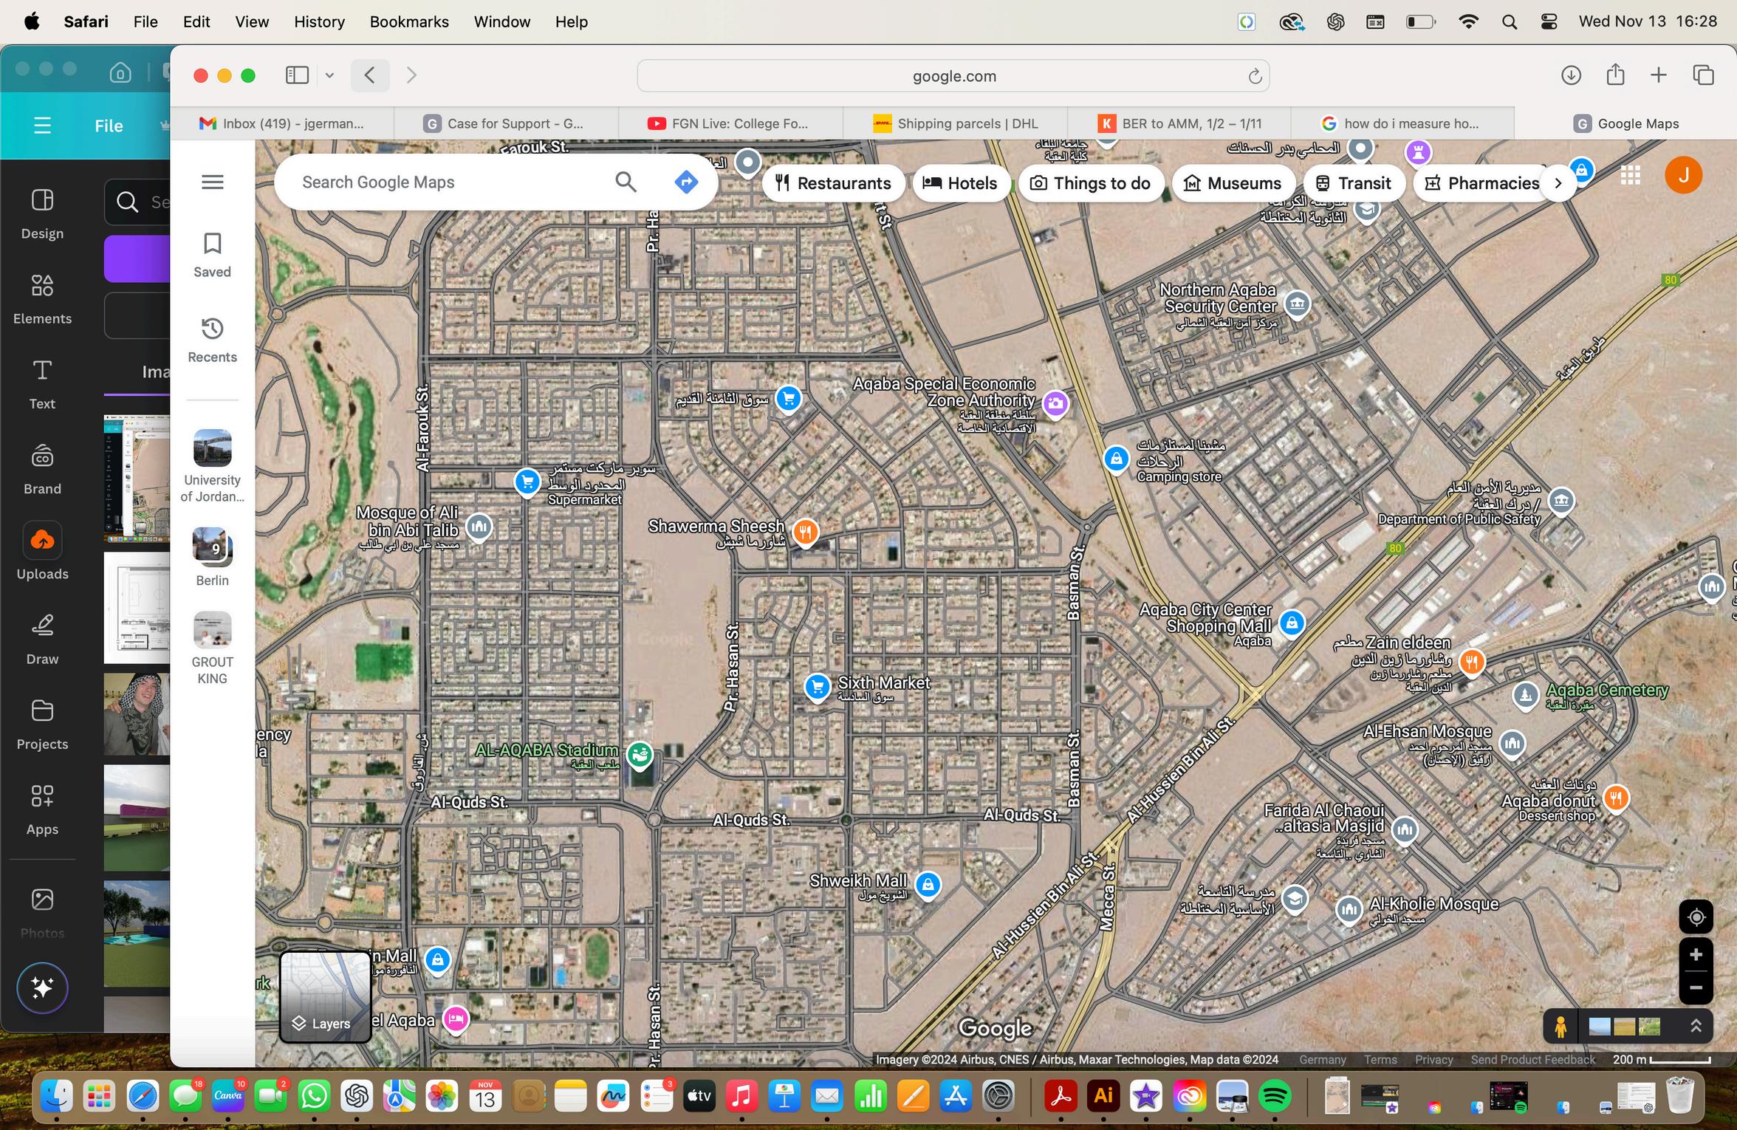
Task: Show more category chips with arrow
Action: [x=1558, y=183]
